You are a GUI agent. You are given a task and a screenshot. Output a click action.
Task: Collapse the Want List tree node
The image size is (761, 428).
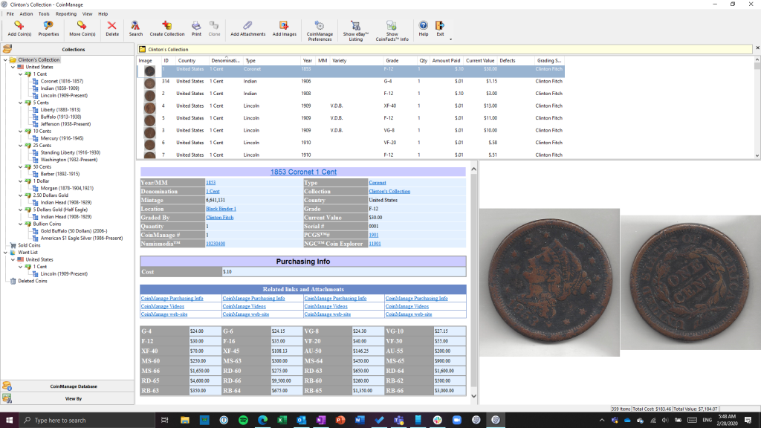tap(5, 253)
